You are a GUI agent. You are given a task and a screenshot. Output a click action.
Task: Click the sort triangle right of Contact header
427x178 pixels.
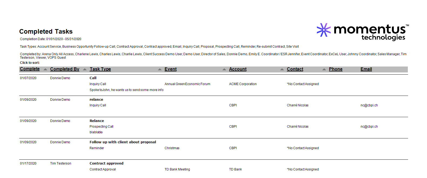tap(324, 69)
